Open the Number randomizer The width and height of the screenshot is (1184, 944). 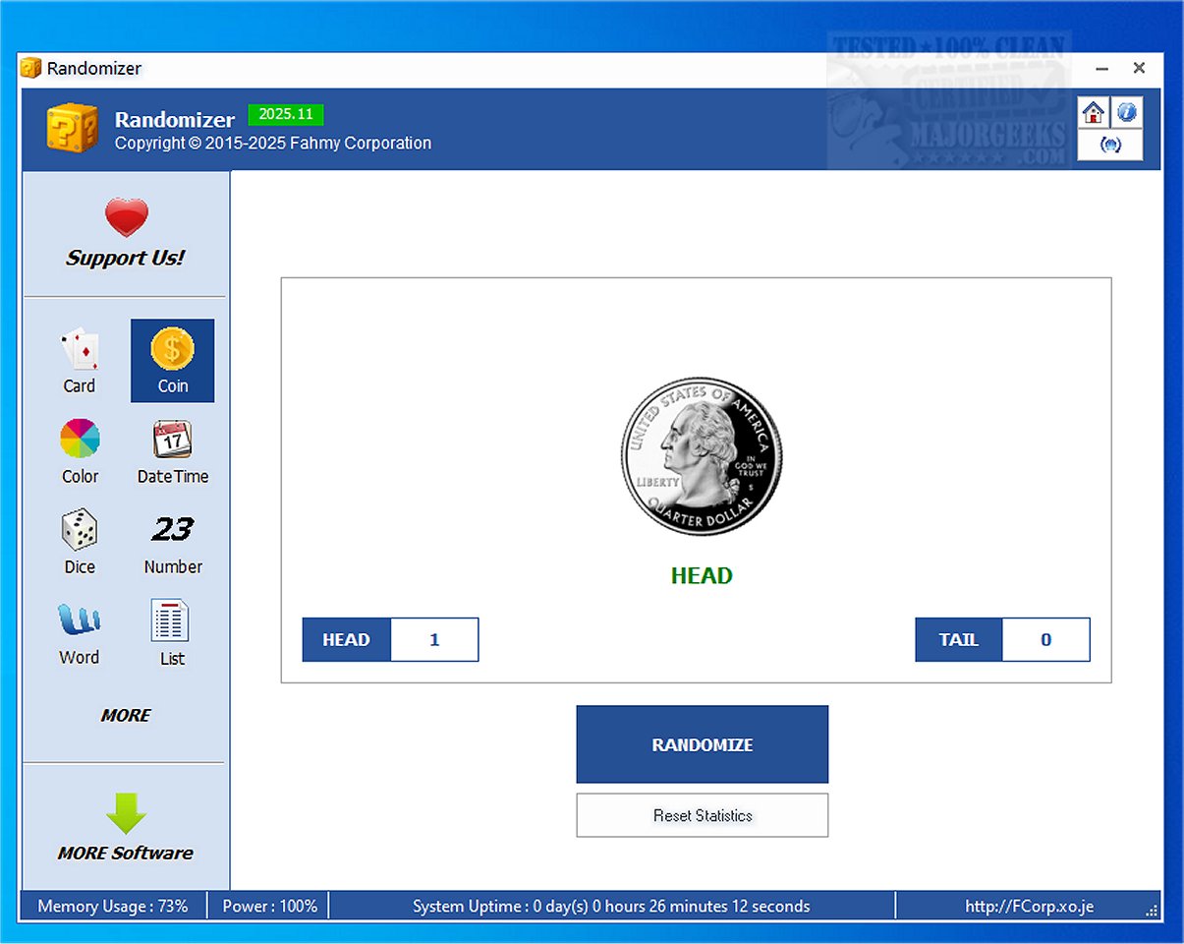point(172,542)
